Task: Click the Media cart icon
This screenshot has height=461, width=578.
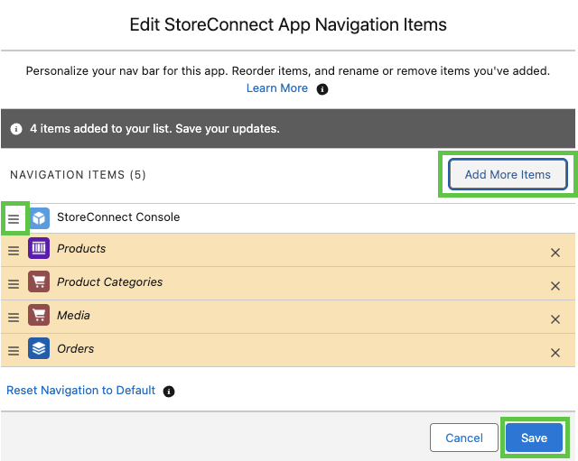Action: coord(39,315)
